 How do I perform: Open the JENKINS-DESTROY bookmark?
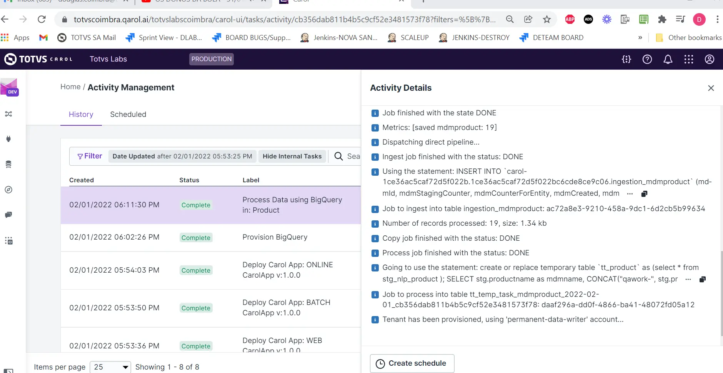click(x=474, y=37)
